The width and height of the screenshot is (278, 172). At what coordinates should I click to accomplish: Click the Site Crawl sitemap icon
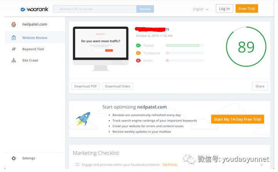coord(13,60)
